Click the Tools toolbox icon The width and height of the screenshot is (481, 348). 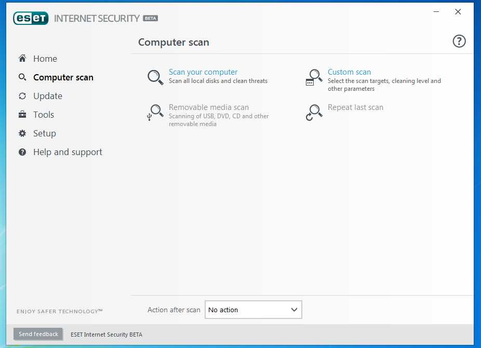coord(22,115)
